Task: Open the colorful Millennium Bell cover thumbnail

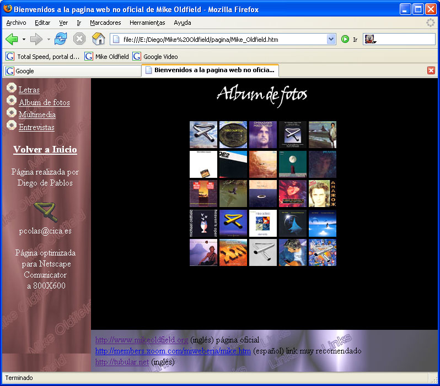Action: tap(323, 253)
